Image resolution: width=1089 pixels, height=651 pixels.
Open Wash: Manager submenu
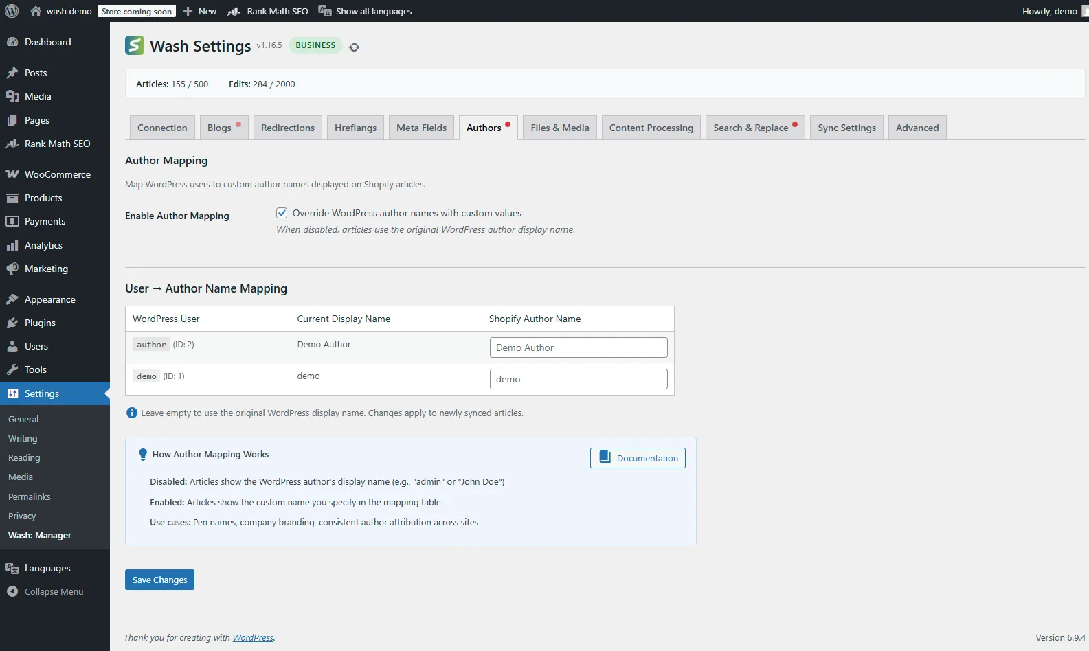click(x=40, y=535)
